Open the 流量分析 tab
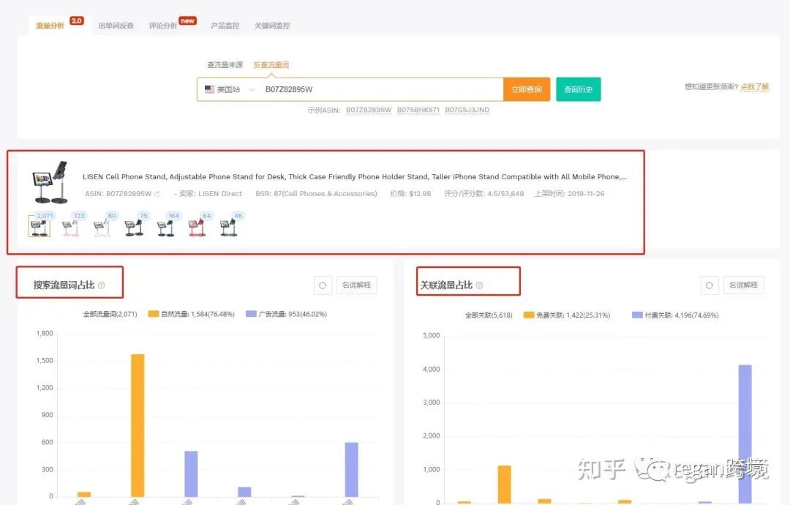 pos(50,26)
